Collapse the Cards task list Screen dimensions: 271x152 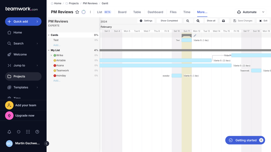click(x=49, y=35)
